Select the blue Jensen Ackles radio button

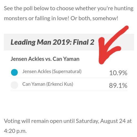click(14, 73)
